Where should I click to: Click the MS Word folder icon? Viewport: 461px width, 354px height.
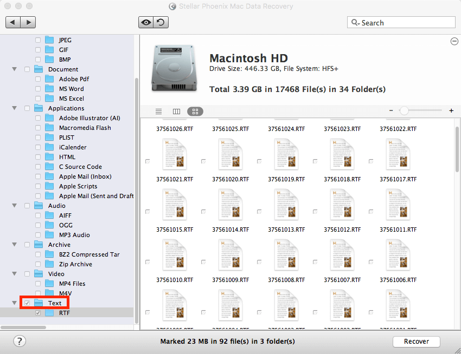tap(49, 89)
